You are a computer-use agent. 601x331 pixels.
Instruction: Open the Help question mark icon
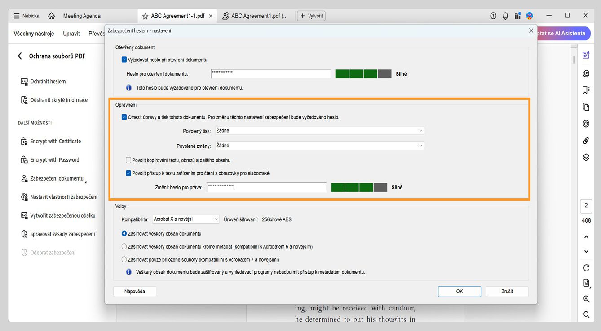pos(493,16)
